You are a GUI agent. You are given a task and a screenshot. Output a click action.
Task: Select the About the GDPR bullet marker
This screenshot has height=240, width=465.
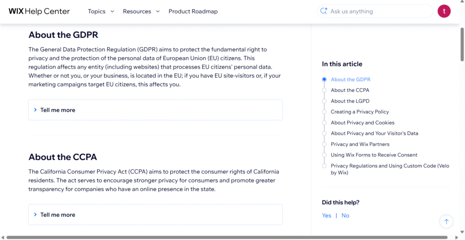324,80
